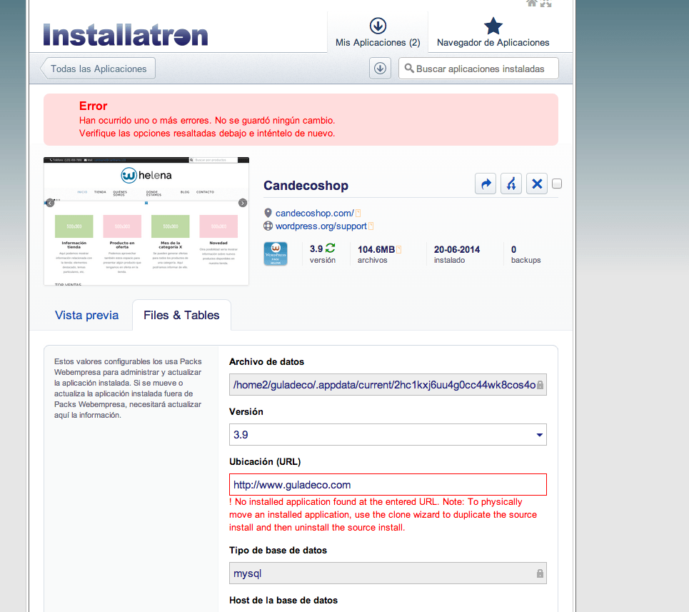Click the blue share arrow icon for Candecoshop
This screenshot has height=612, width=689.
[486, 184]
